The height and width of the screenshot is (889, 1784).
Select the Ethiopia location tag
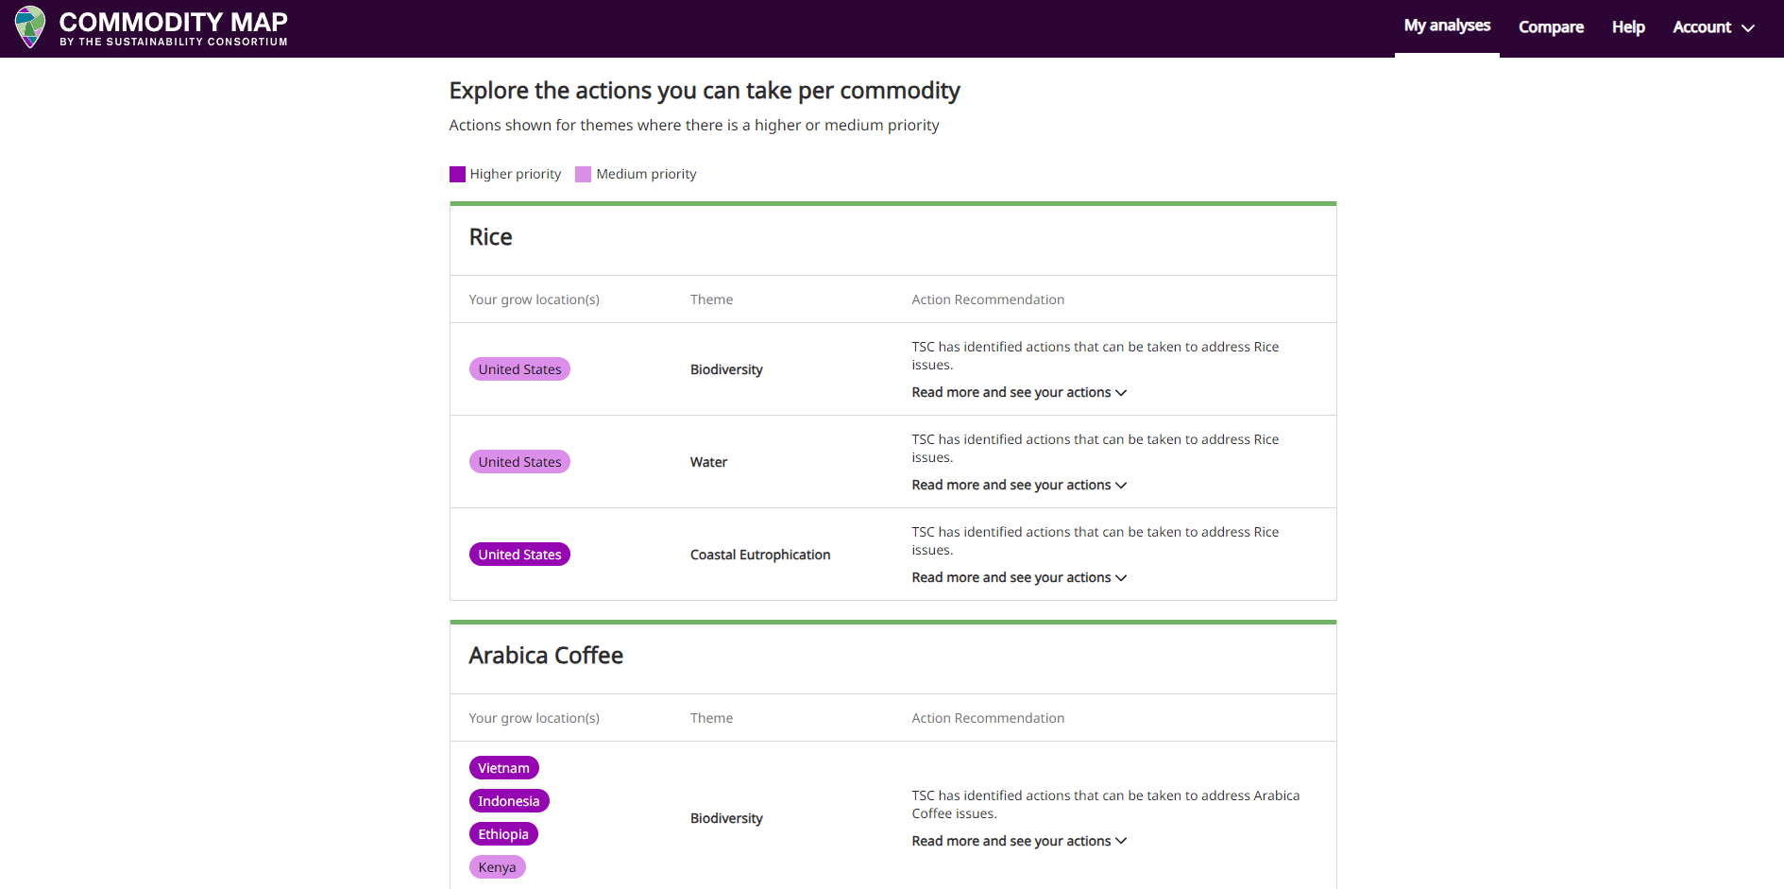point(503,834)
